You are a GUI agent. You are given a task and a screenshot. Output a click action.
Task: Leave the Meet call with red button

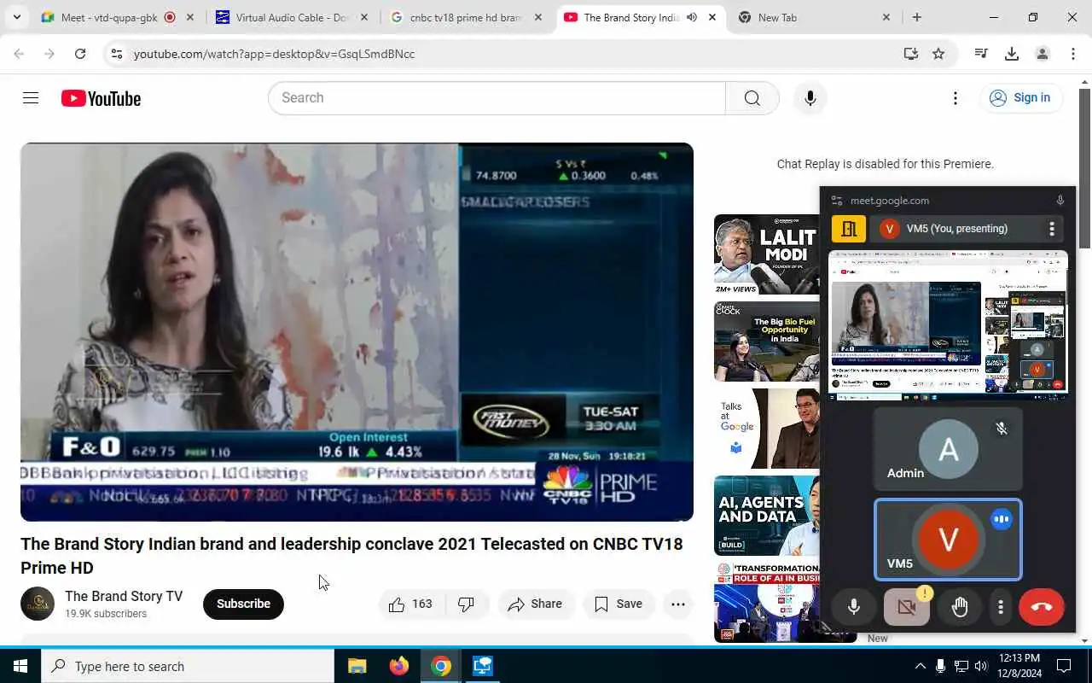[1041, 607]
